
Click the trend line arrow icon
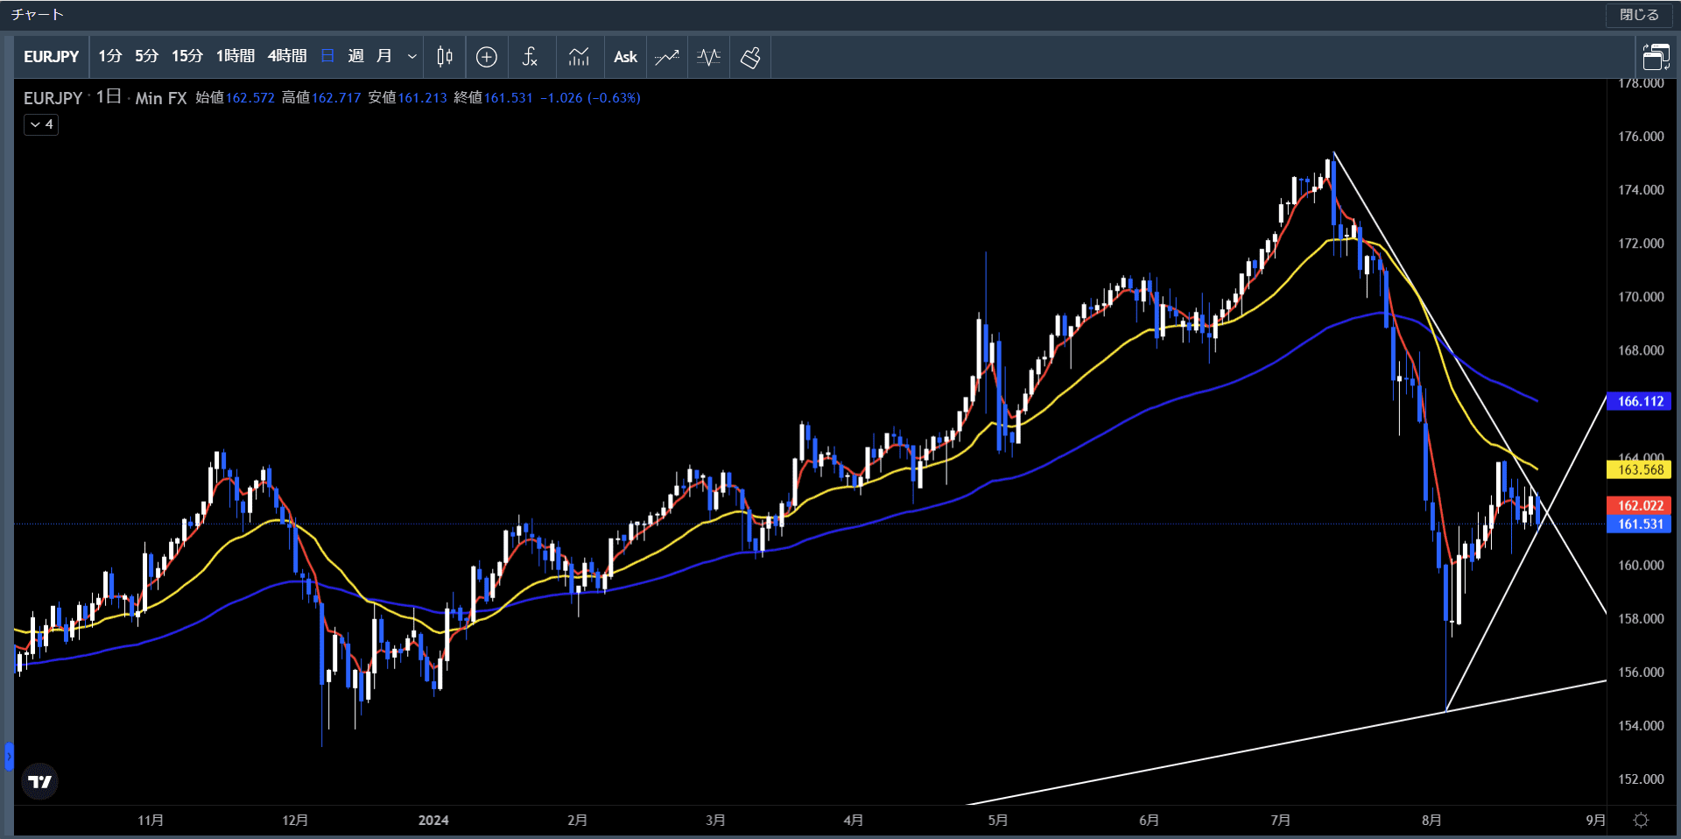point(667,57)
